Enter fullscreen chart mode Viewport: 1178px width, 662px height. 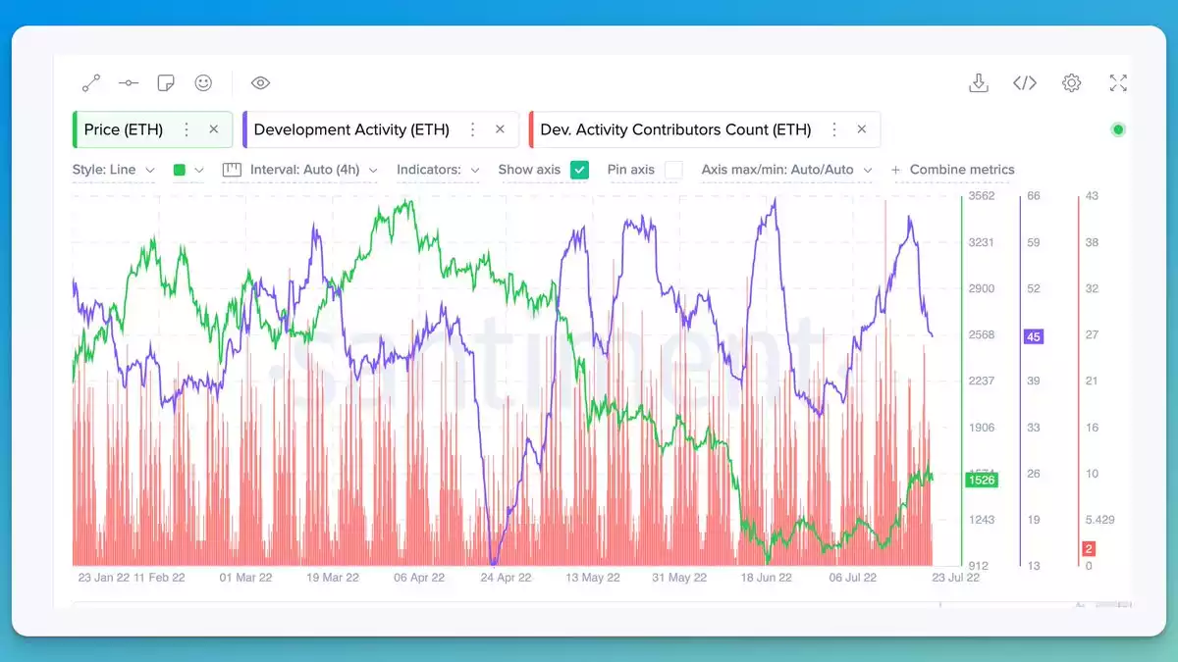click(1118, 83)
